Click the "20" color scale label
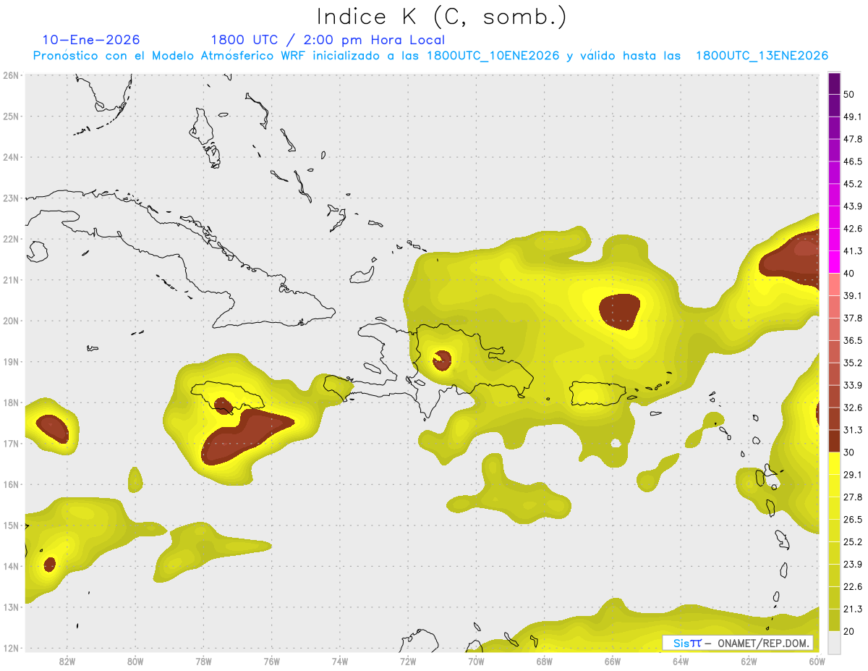The width and height of the screenshot is (868, 671). [848, 631]
